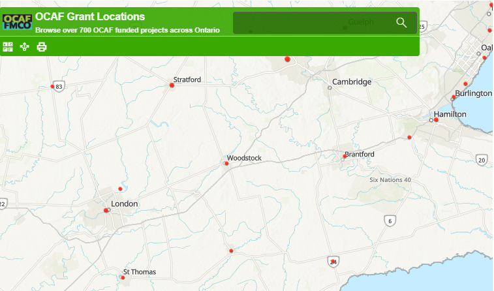The width and height of the screenshot is (494, 291).
Task: Click the Cambridge city circle symbol
Action: click(x=330, y=88)
